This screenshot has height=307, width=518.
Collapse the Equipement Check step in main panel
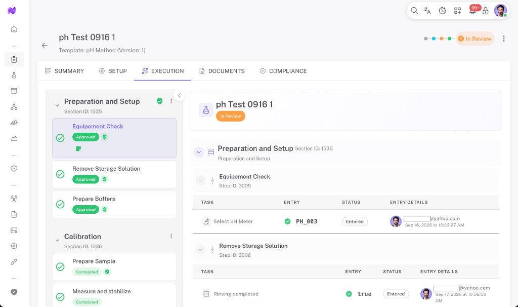[200, 180]
